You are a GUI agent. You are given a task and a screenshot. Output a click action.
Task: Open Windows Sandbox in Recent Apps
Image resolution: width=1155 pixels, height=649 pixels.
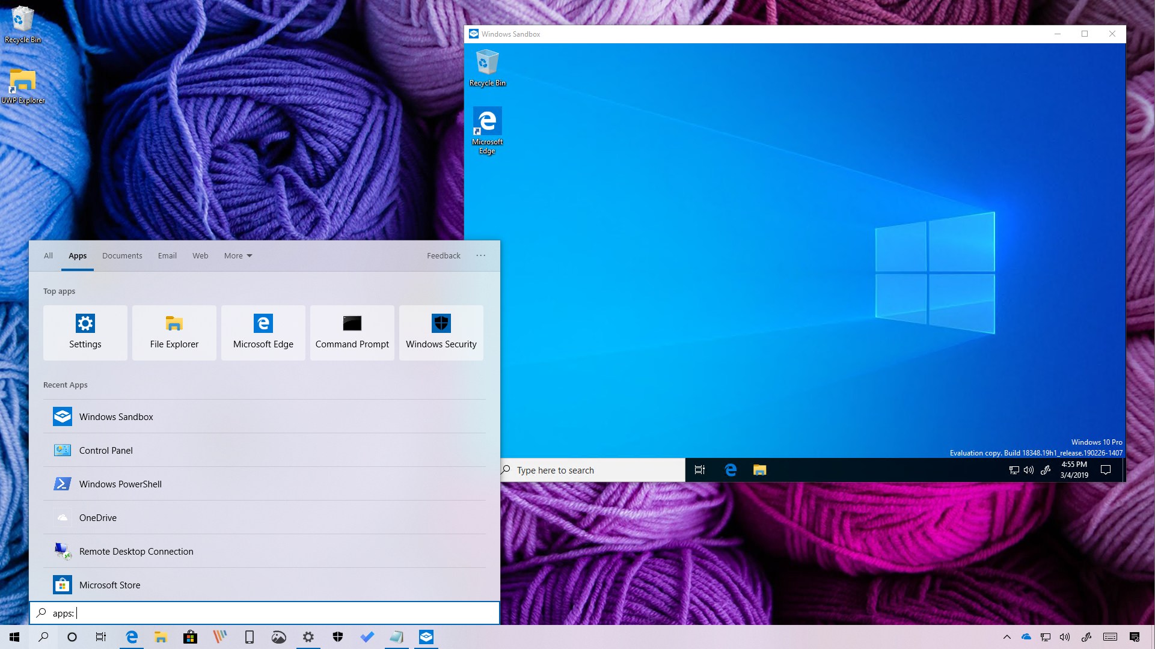tap(265, 416)
